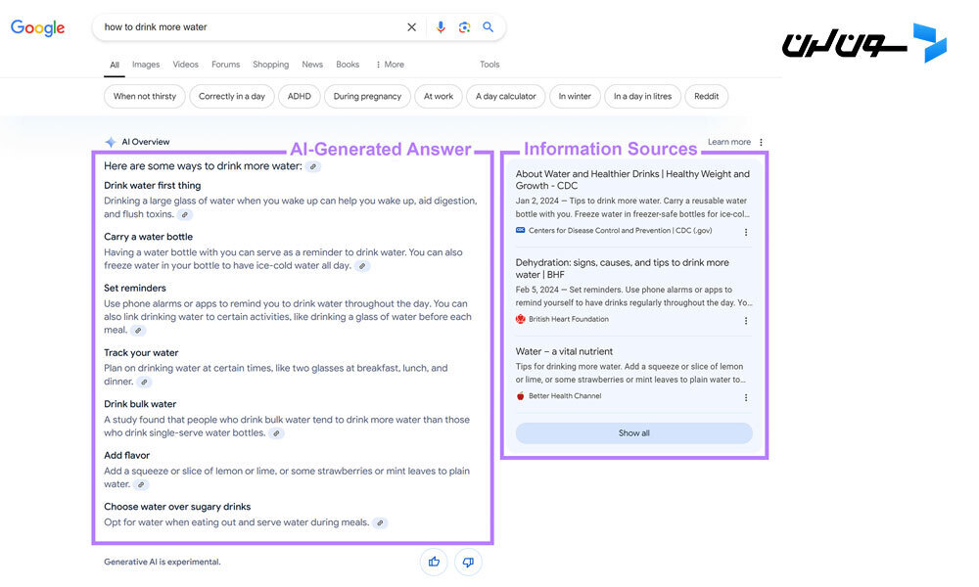979x587 pixels.
Task: Click the Better Health Channel apple favicon
Action: coord(521,396)
